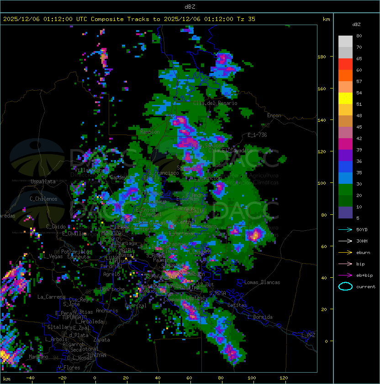The width and height of the screenshot is (380, 384).
Task: Click the pink bip arrow in legend
Action: (x=345, y=264)
